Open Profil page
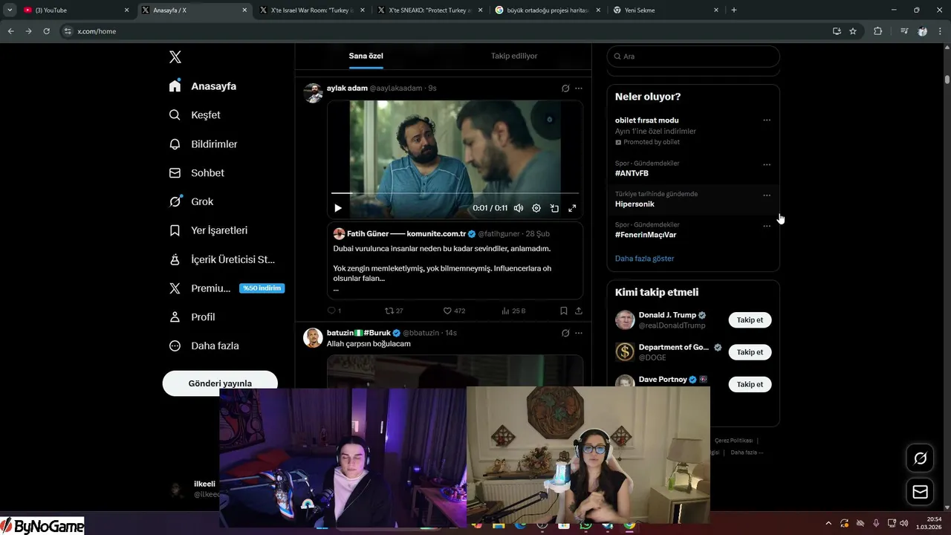This screenshot has width=951, height=535. [x=192, y=317]
